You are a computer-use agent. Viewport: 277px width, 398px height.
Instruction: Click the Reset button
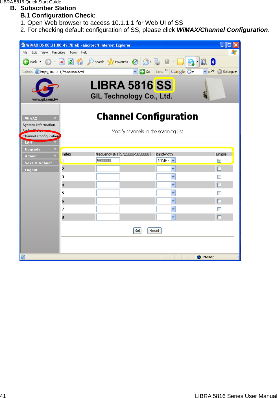154,230
